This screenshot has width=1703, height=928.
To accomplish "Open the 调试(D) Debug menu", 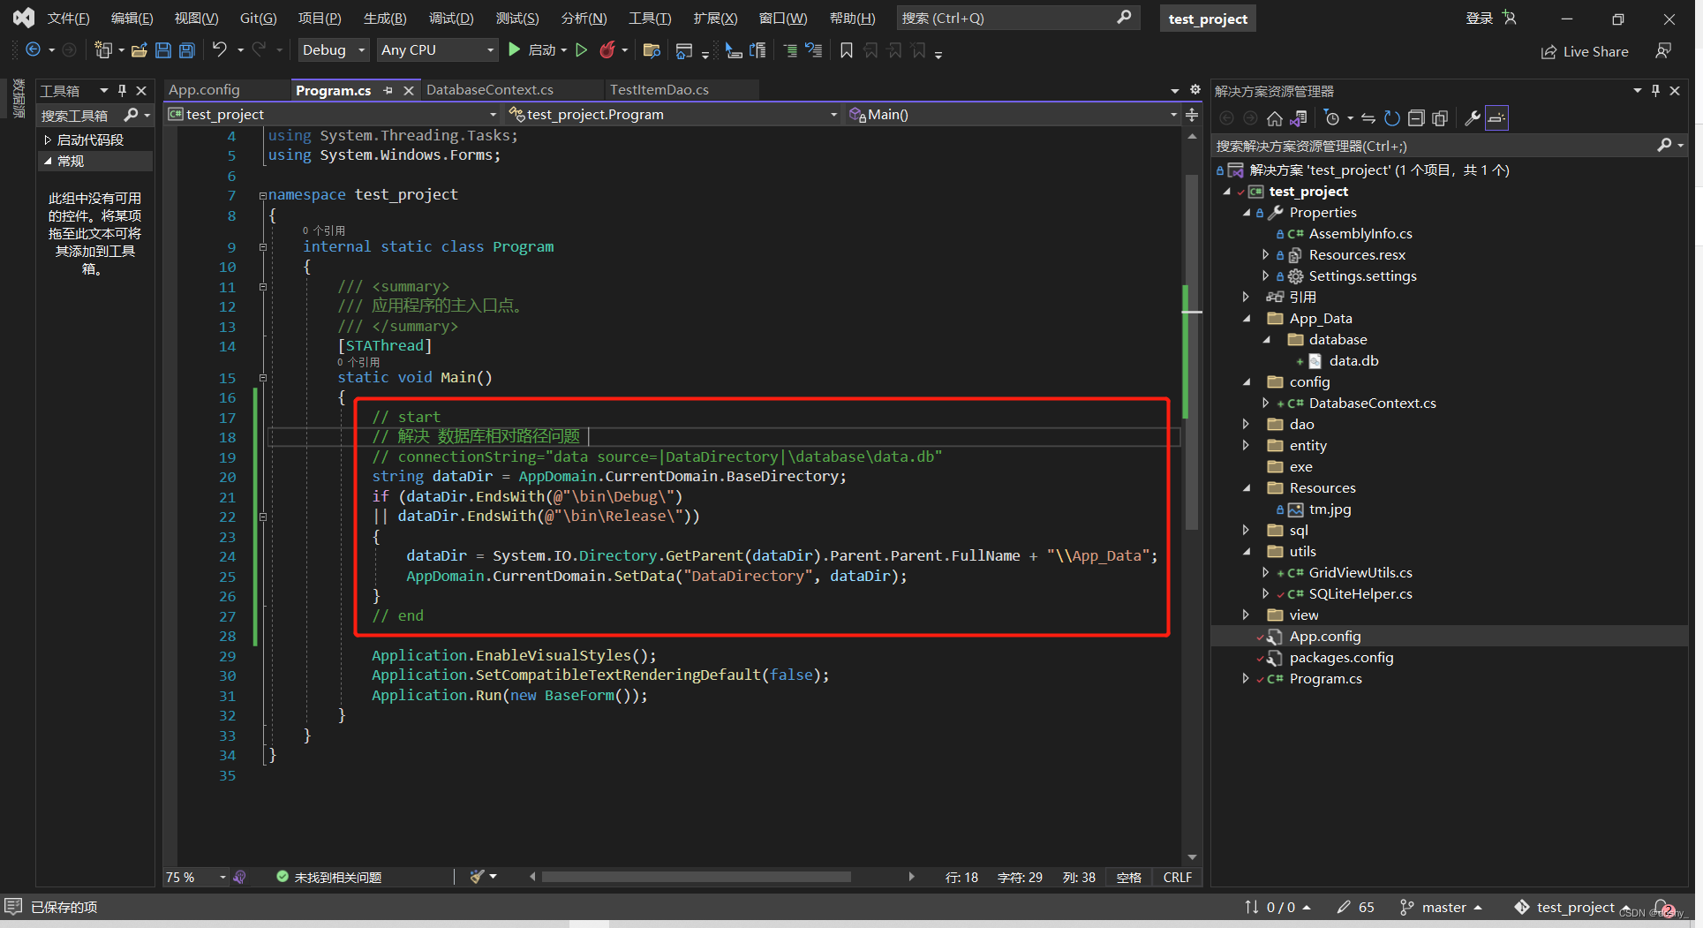I will (x=450, y=19).
